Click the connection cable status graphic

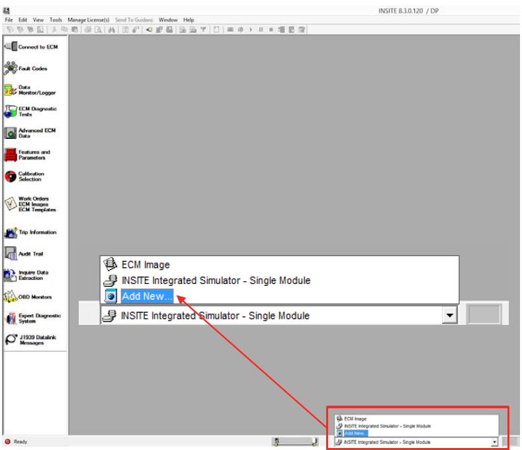(295, 441)
